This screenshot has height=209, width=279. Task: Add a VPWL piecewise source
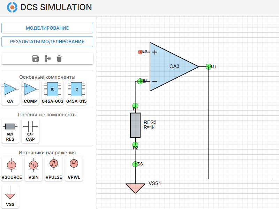coord(74,168)
